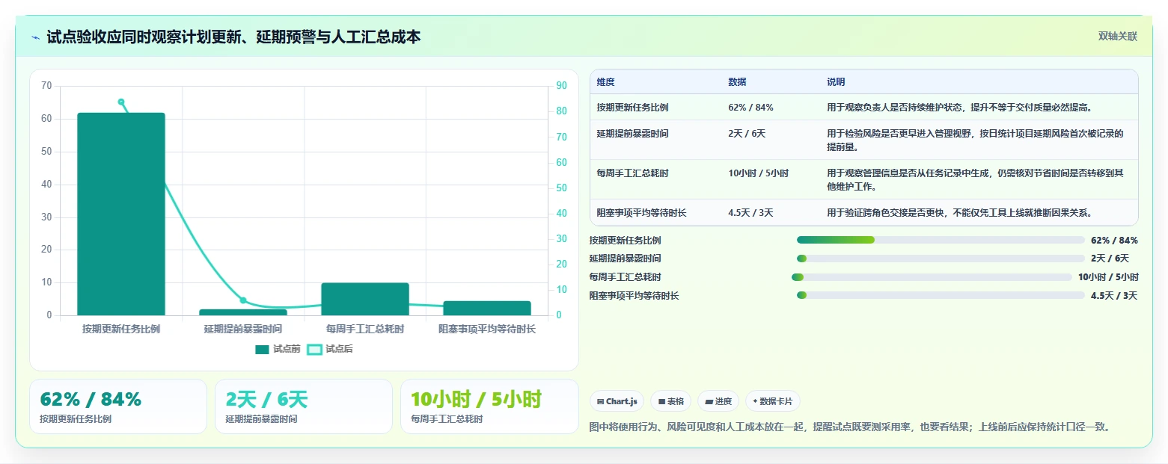The image size is (1168, 464).
Task: Click the 每周手工汇总耗时 chart bar
Action: [365, 299]
